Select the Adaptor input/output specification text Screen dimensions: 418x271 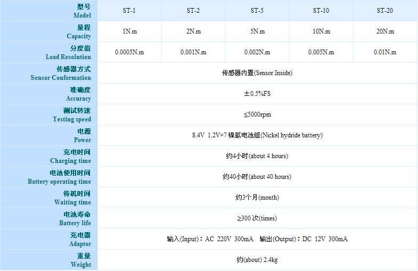(x=257, y=239)
